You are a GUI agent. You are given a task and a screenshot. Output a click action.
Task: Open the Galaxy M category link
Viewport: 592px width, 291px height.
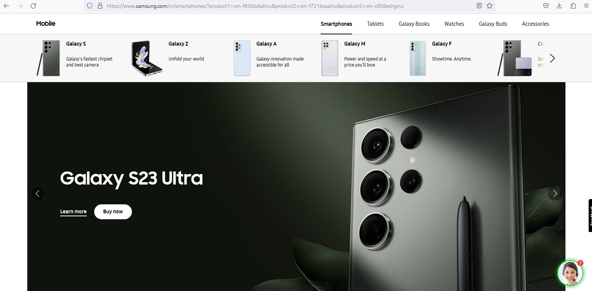[x=355, y=44]
